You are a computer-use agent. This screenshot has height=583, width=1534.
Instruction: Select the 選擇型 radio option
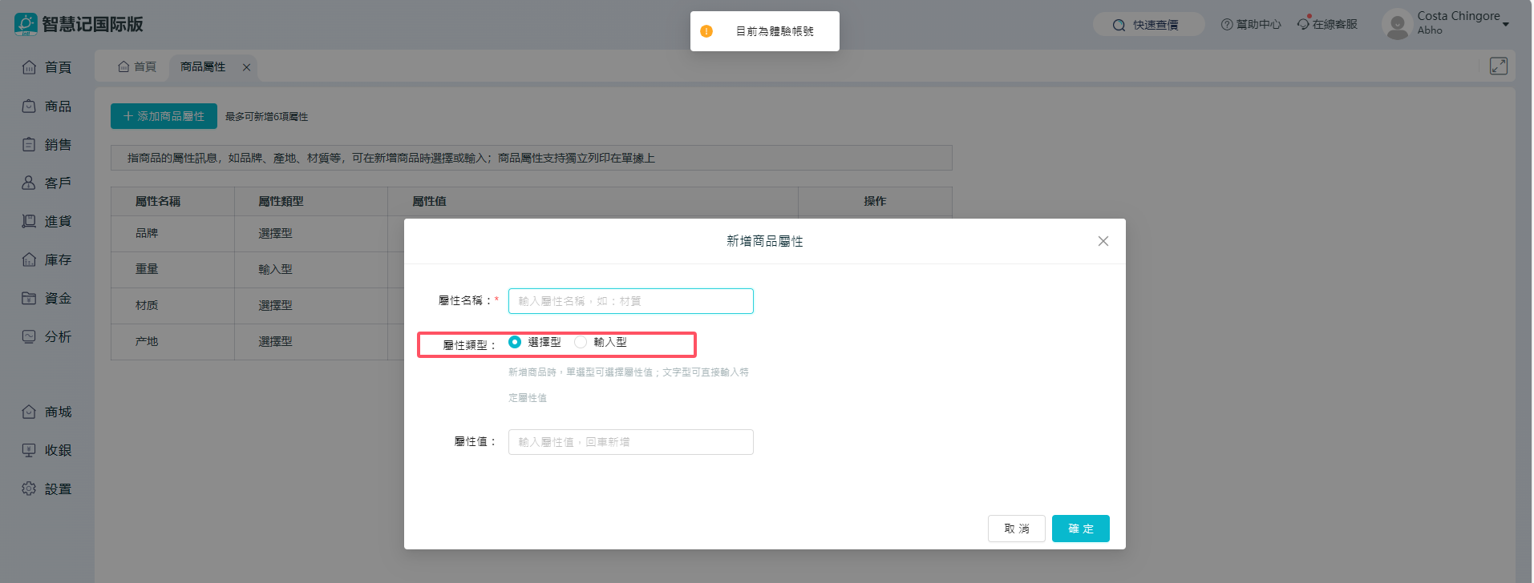click(515, 342)
